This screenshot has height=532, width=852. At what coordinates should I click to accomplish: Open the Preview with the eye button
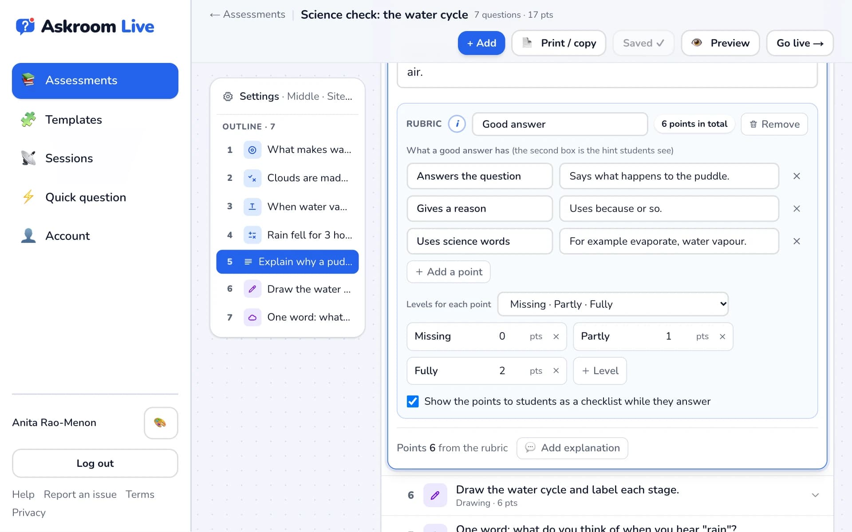tap(720, 43)
